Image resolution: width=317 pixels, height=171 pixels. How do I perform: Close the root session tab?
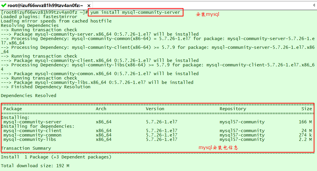click(x=89, y=6)
